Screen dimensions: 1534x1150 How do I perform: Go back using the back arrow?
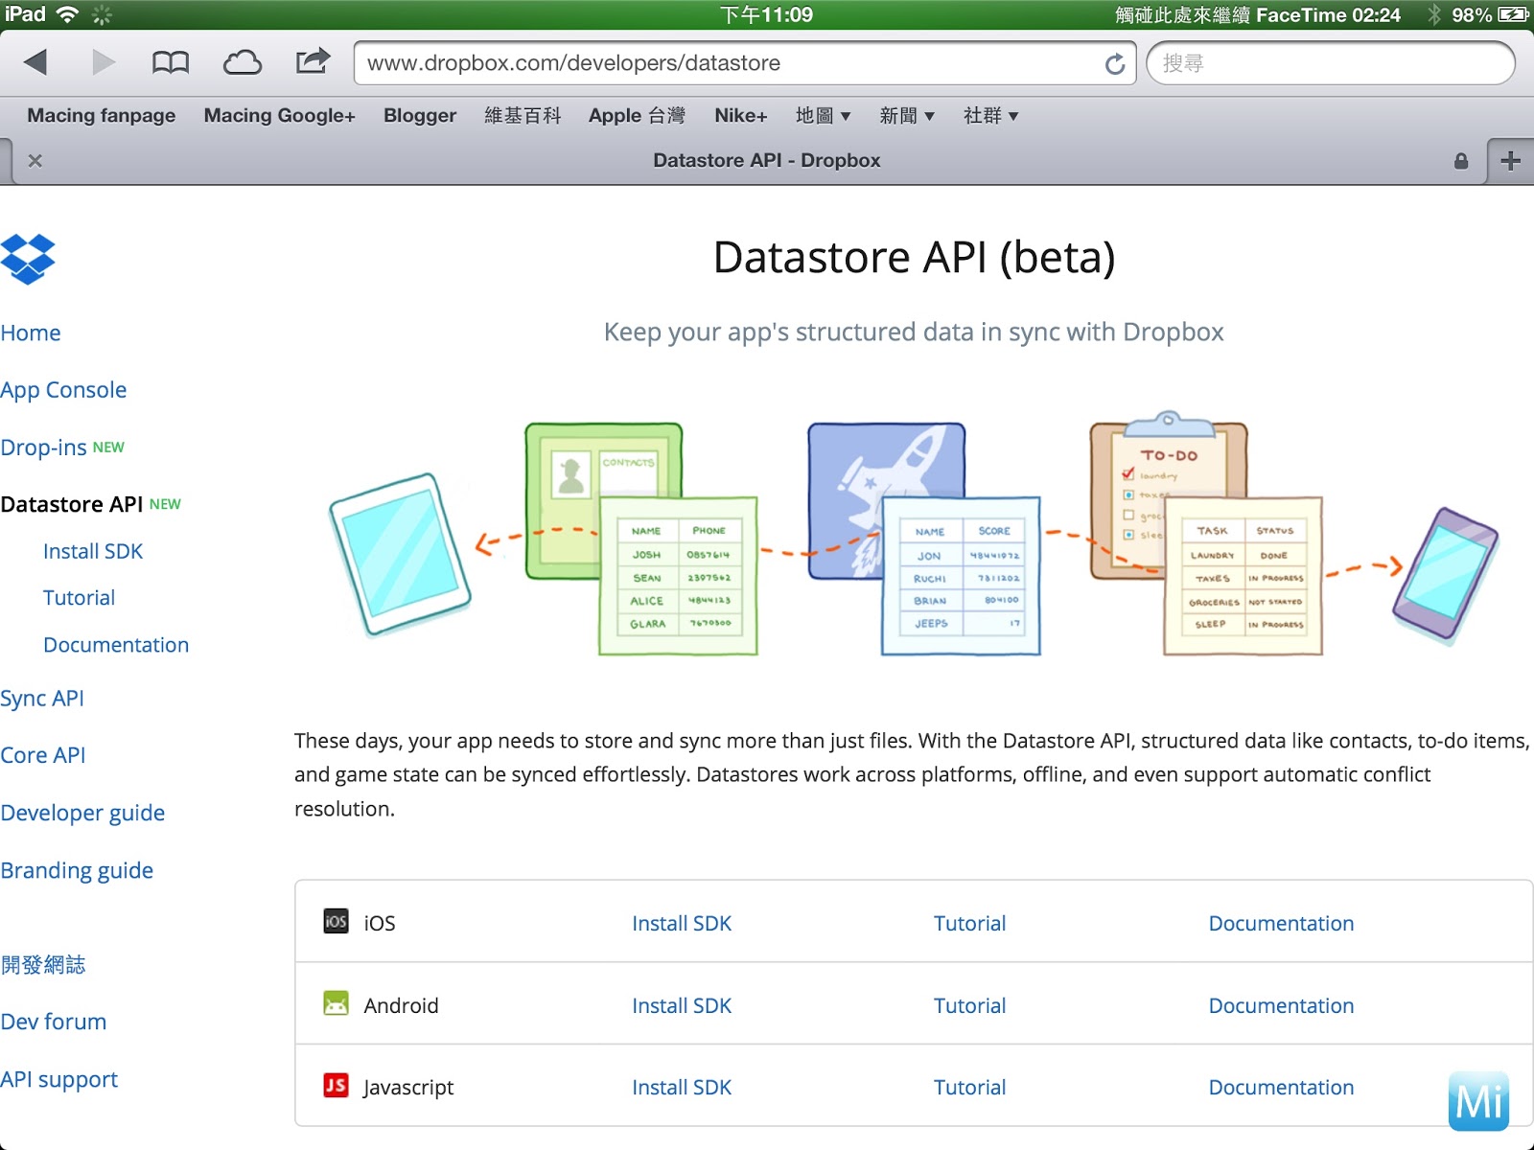[x=35, y=60]
